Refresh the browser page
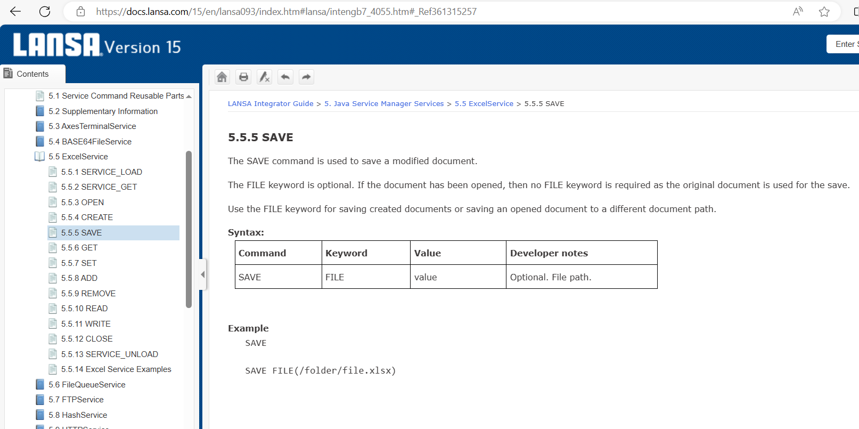 point(45,12)
